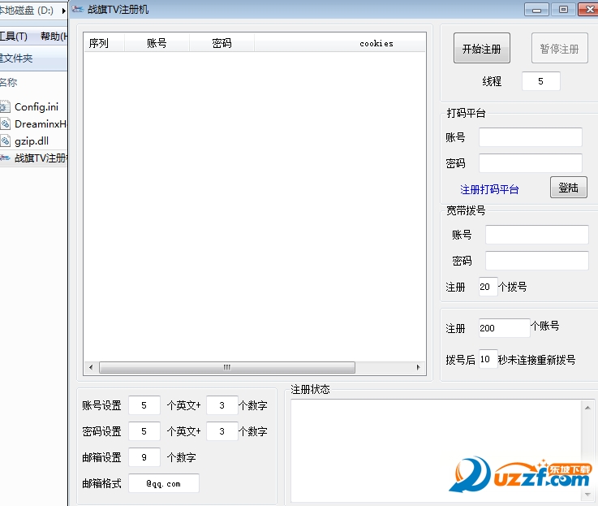The width and height of the screenshot is (598, 506).
Task: Click 新建文件夹 button in Explorer toolbar
Action: [16, 58]
